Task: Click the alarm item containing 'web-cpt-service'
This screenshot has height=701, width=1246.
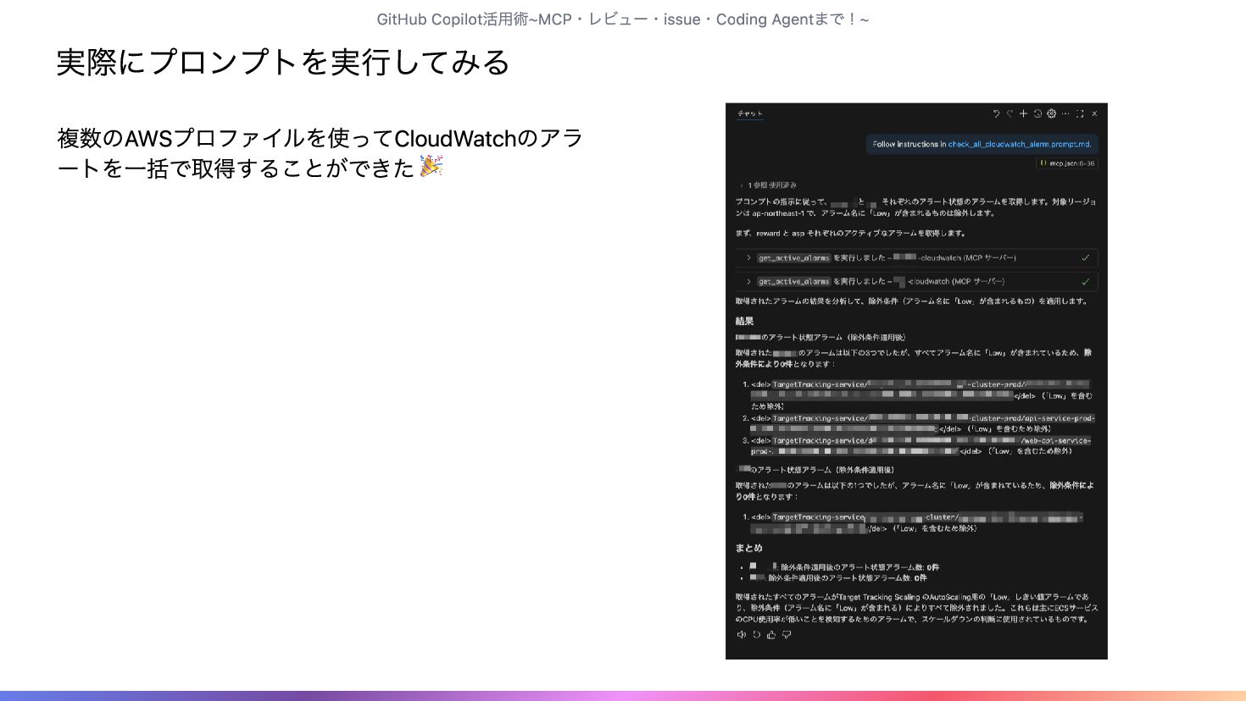Action: (x=917, y=445)
